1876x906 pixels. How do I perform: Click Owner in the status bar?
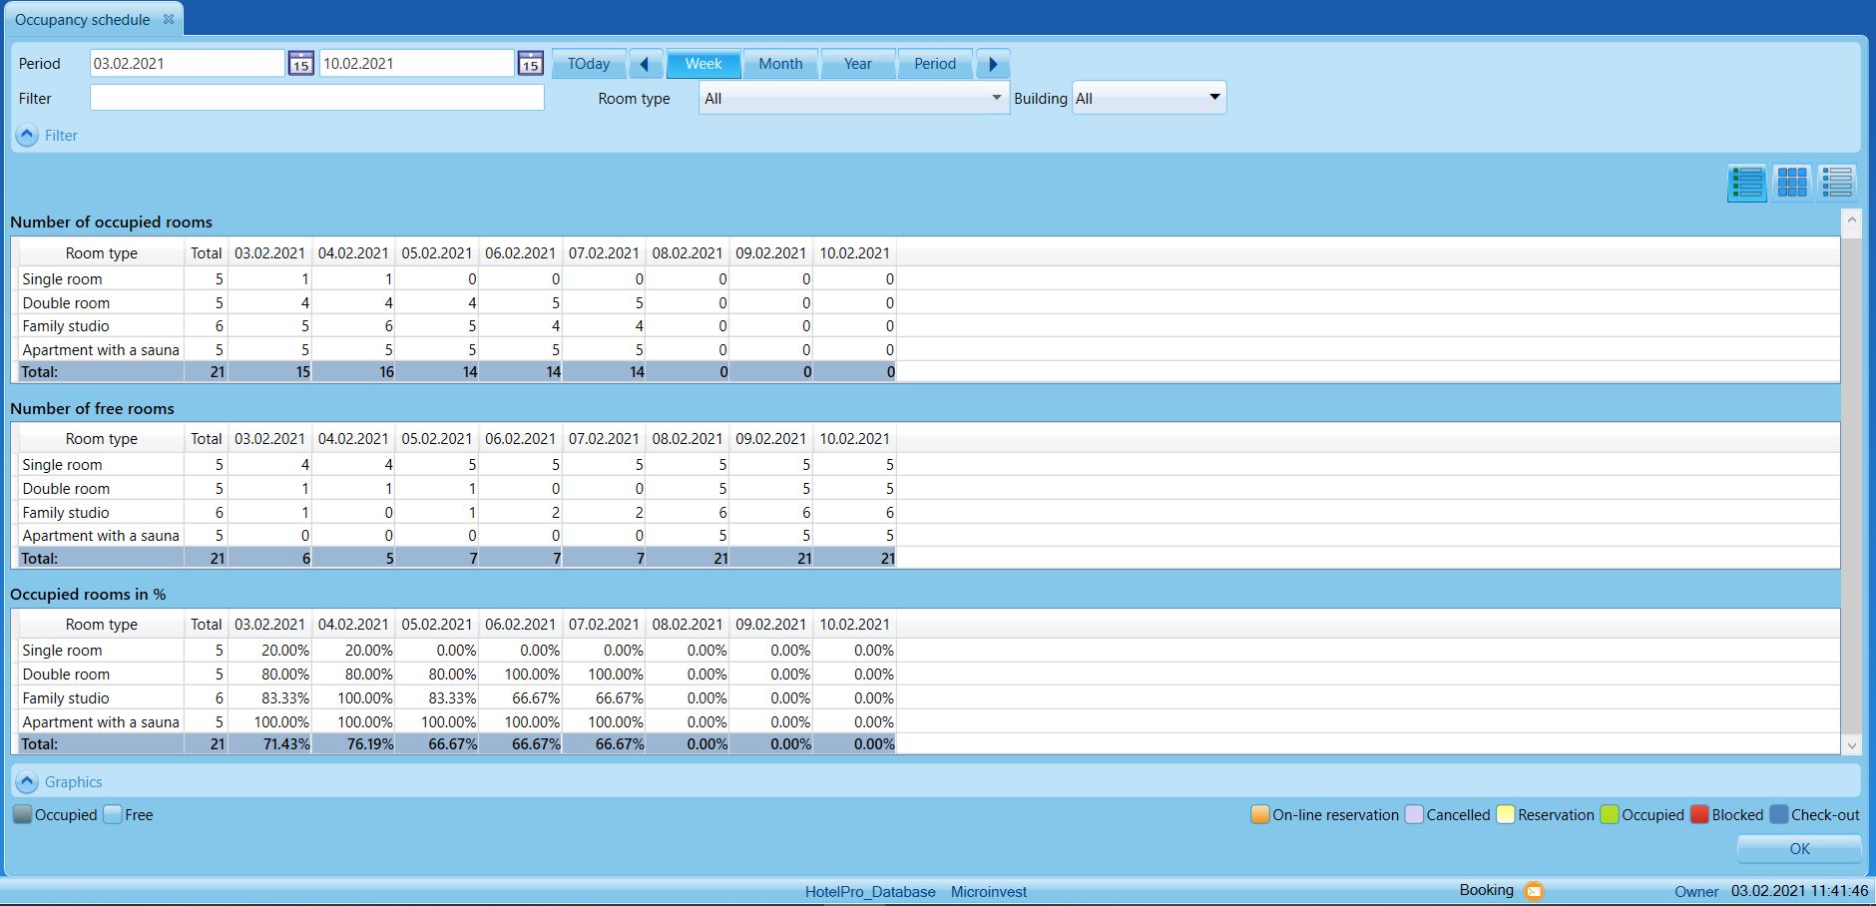[x=1696, y=892]
